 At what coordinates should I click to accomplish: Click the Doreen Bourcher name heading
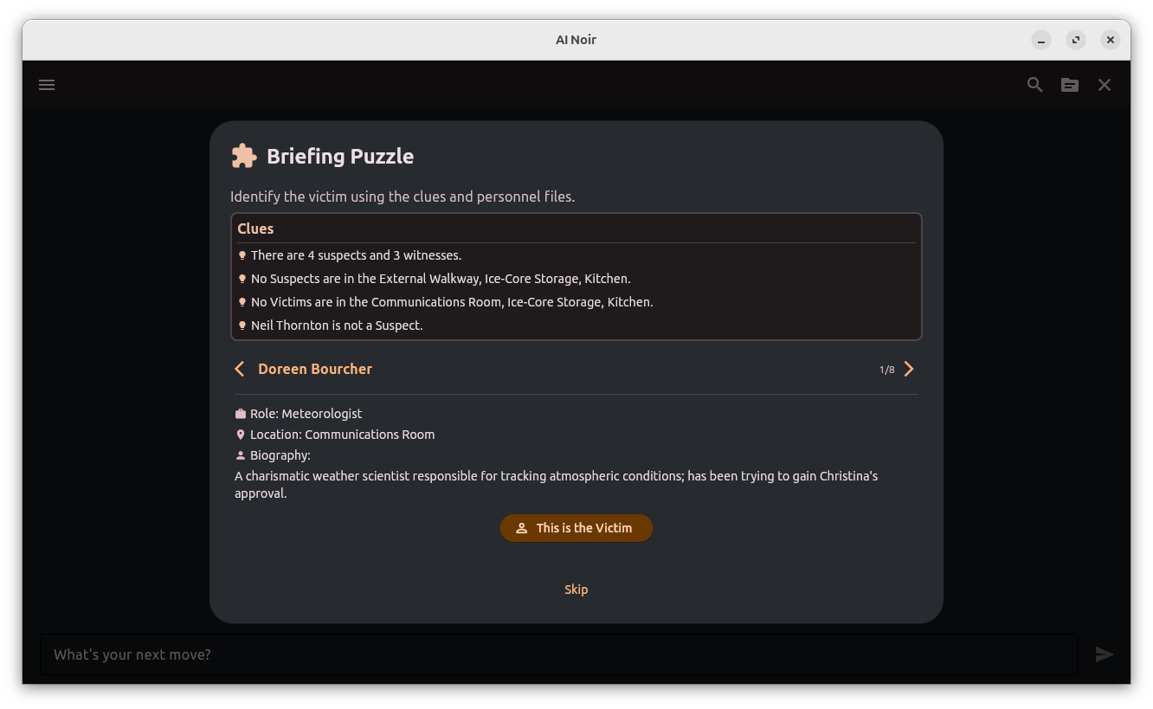[315, 368]
